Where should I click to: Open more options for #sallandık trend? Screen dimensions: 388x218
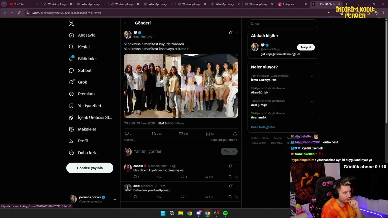point(313,114)
